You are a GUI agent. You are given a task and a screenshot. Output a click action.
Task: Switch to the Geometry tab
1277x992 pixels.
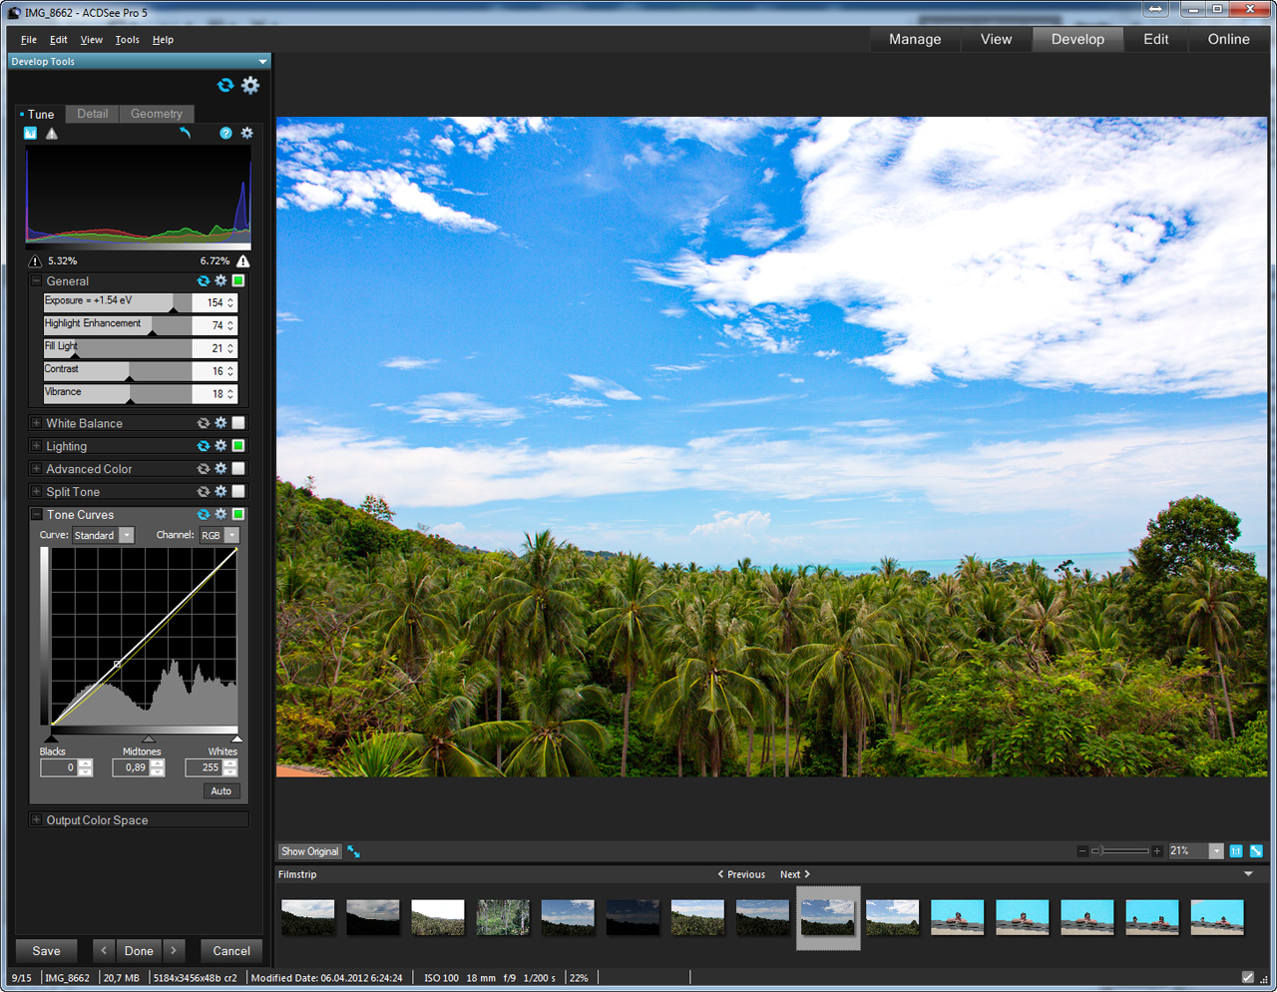click(156, 114)
